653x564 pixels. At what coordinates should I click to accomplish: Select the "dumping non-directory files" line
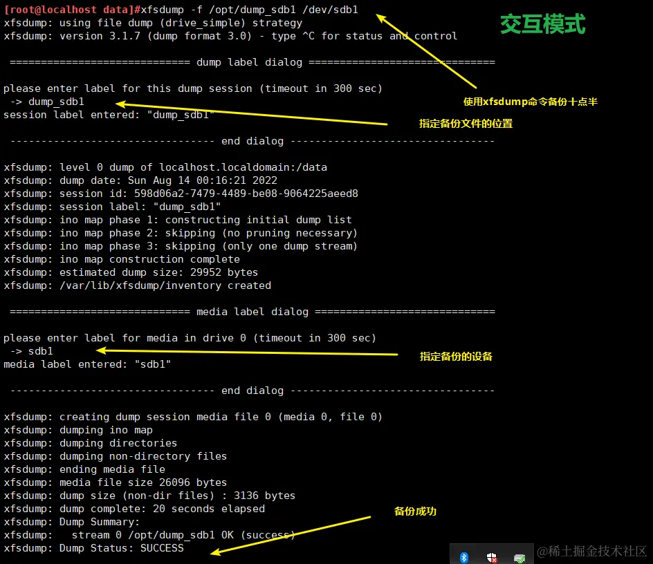(x=116, y=457)
